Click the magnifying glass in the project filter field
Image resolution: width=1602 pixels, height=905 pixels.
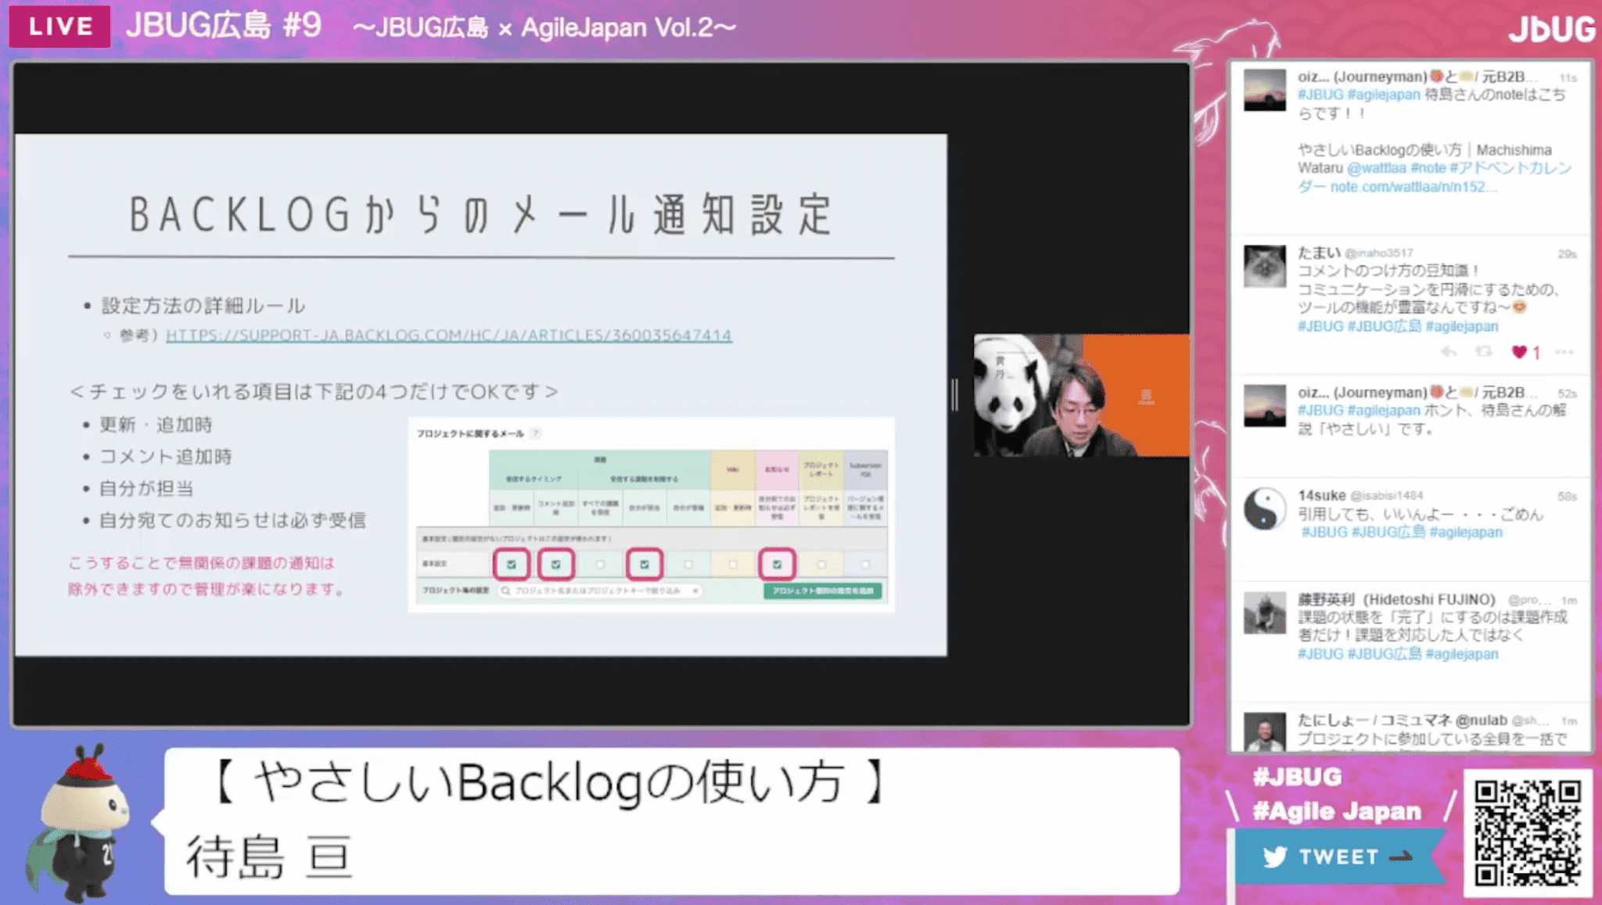click(x=505, y=591)
